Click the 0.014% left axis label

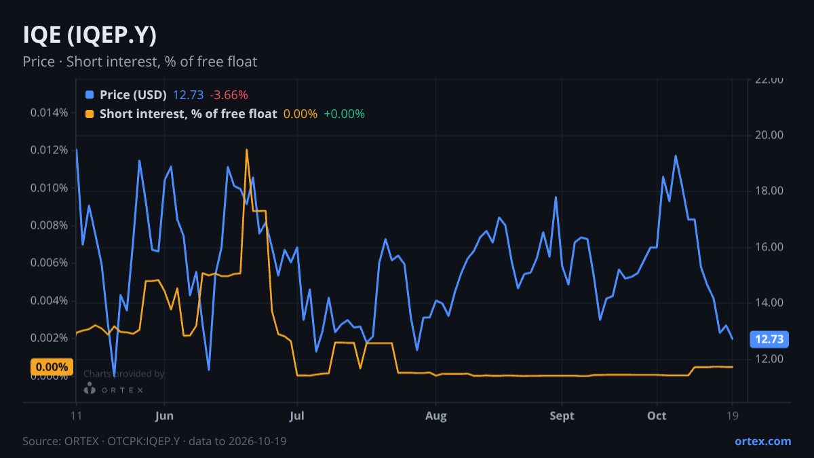49,113
